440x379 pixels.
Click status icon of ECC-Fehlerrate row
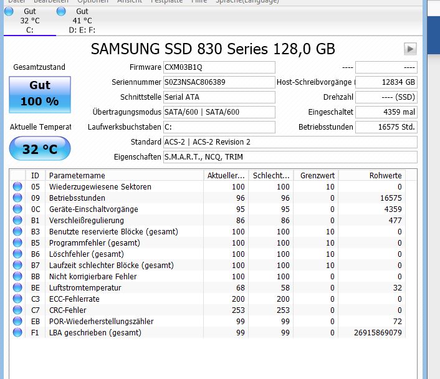click(17, 299)
